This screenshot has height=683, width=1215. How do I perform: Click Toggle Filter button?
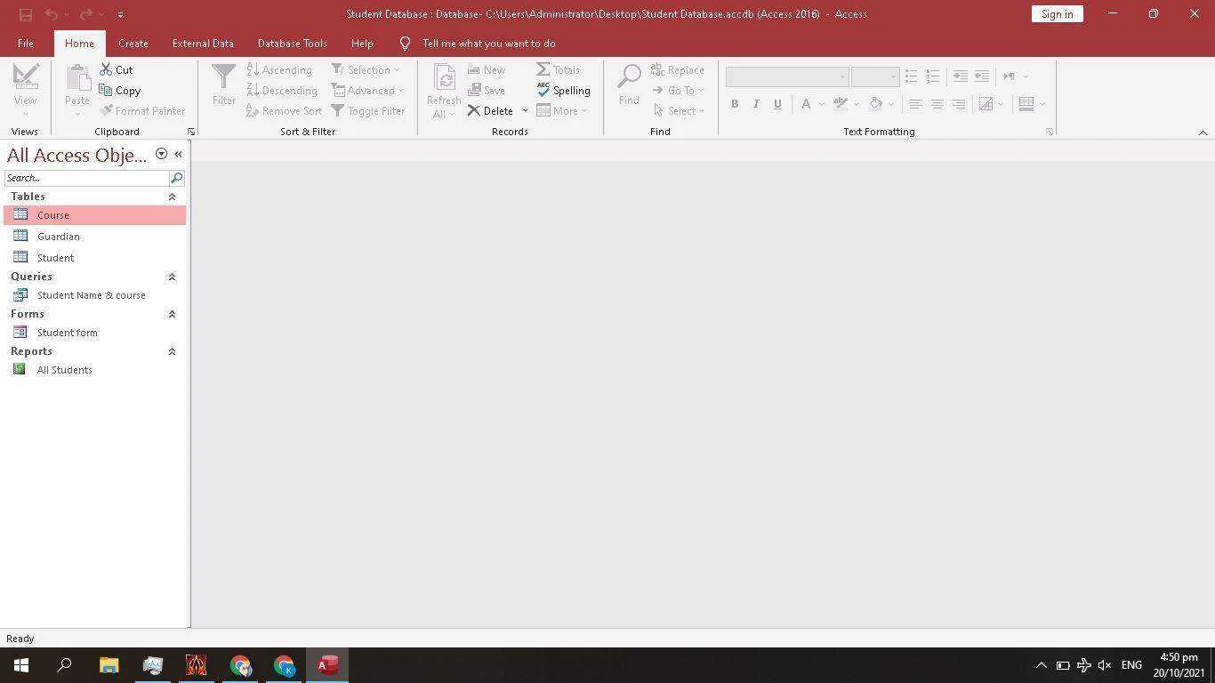pos(367,110)
